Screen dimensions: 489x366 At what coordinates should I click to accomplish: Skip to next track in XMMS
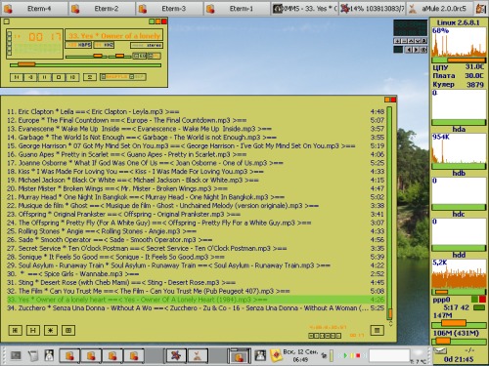[x=72, y=77]
